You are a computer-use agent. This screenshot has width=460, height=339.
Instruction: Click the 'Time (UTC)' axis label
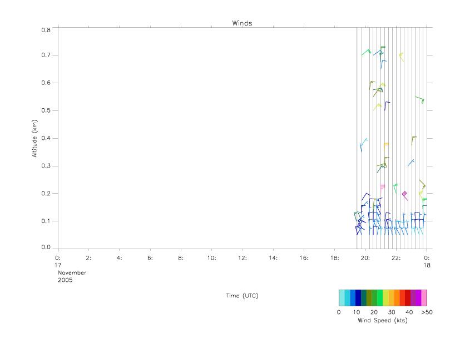pos(242,296)
